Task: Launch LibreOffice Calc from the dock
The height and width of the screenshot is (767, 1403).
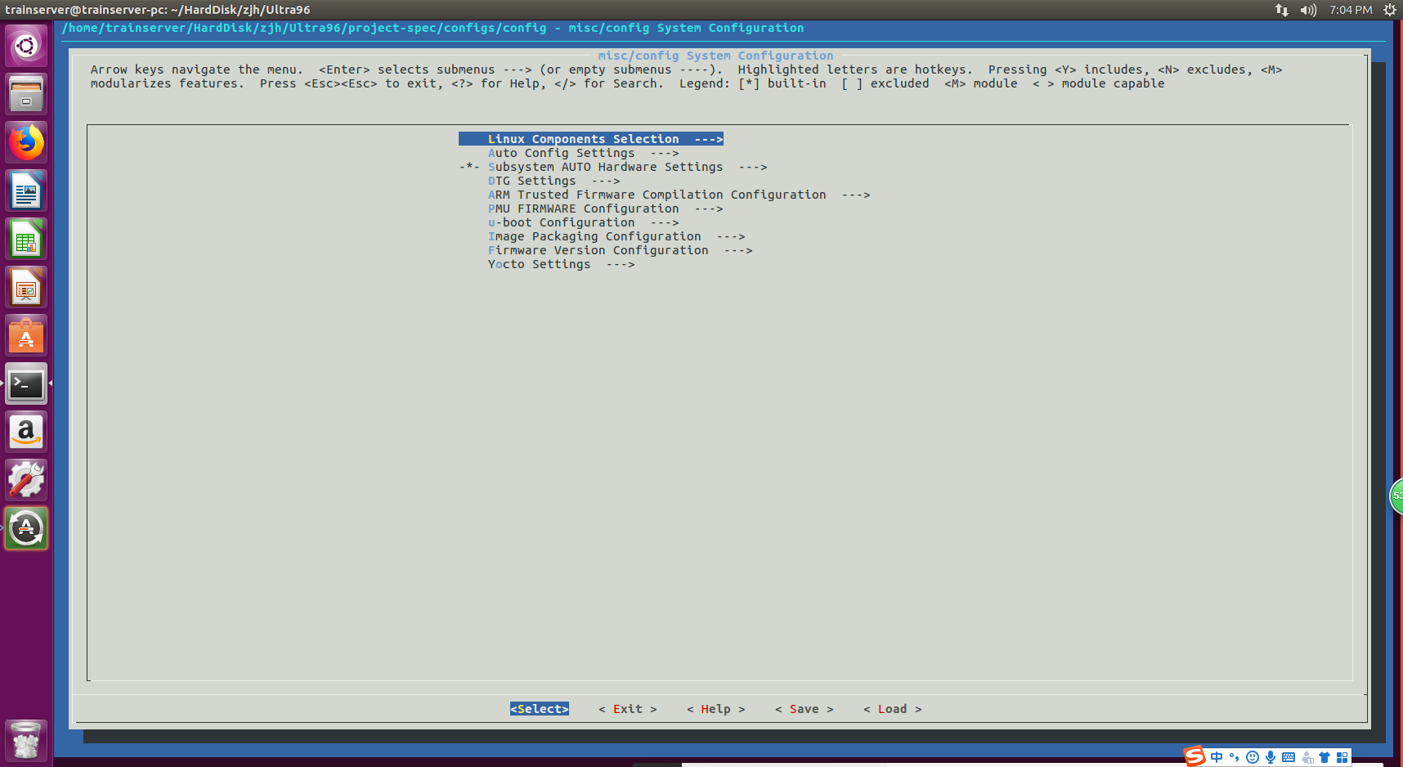Action: (25, 238)
